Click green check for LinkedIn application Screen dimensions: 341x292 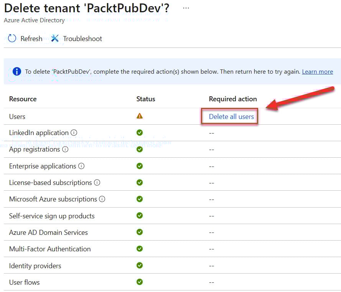[140, 132]
